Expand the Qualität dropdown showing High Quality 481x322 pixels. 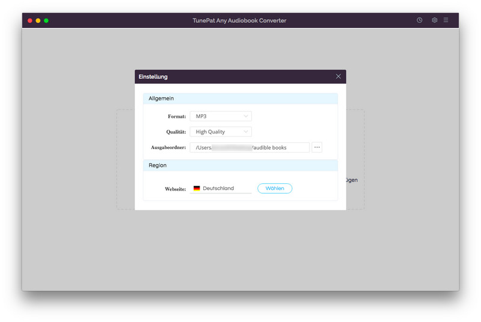click(221, 132)
